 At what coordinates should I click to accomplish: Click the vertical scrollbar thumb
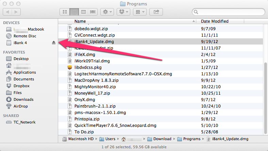[x=265, y=98]
